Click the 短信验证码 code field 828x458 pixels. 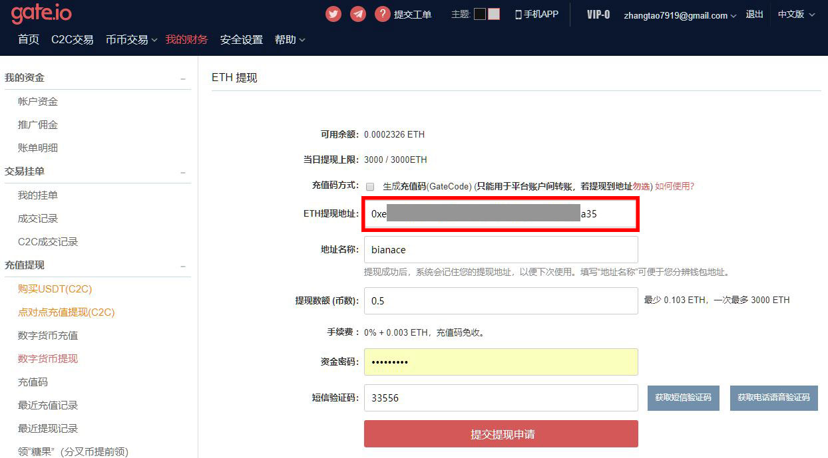click(x=501, y=398)
